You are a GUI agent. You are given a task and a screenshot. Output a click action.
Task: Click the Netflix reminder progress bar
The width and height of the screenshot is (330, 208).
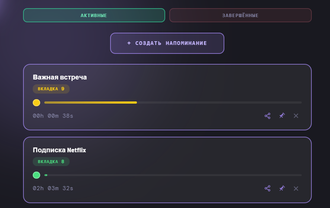pos(173,175)
